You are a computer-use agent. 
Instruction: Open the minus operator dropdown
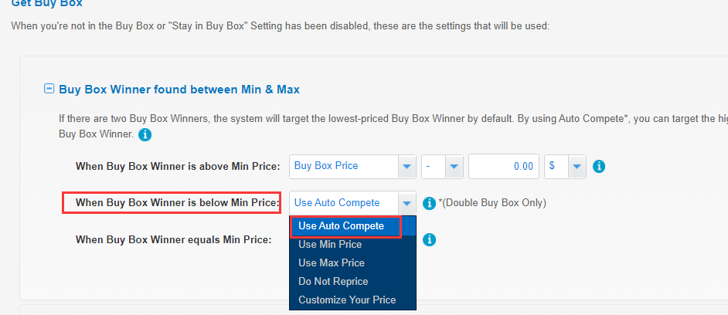(453, 166)
